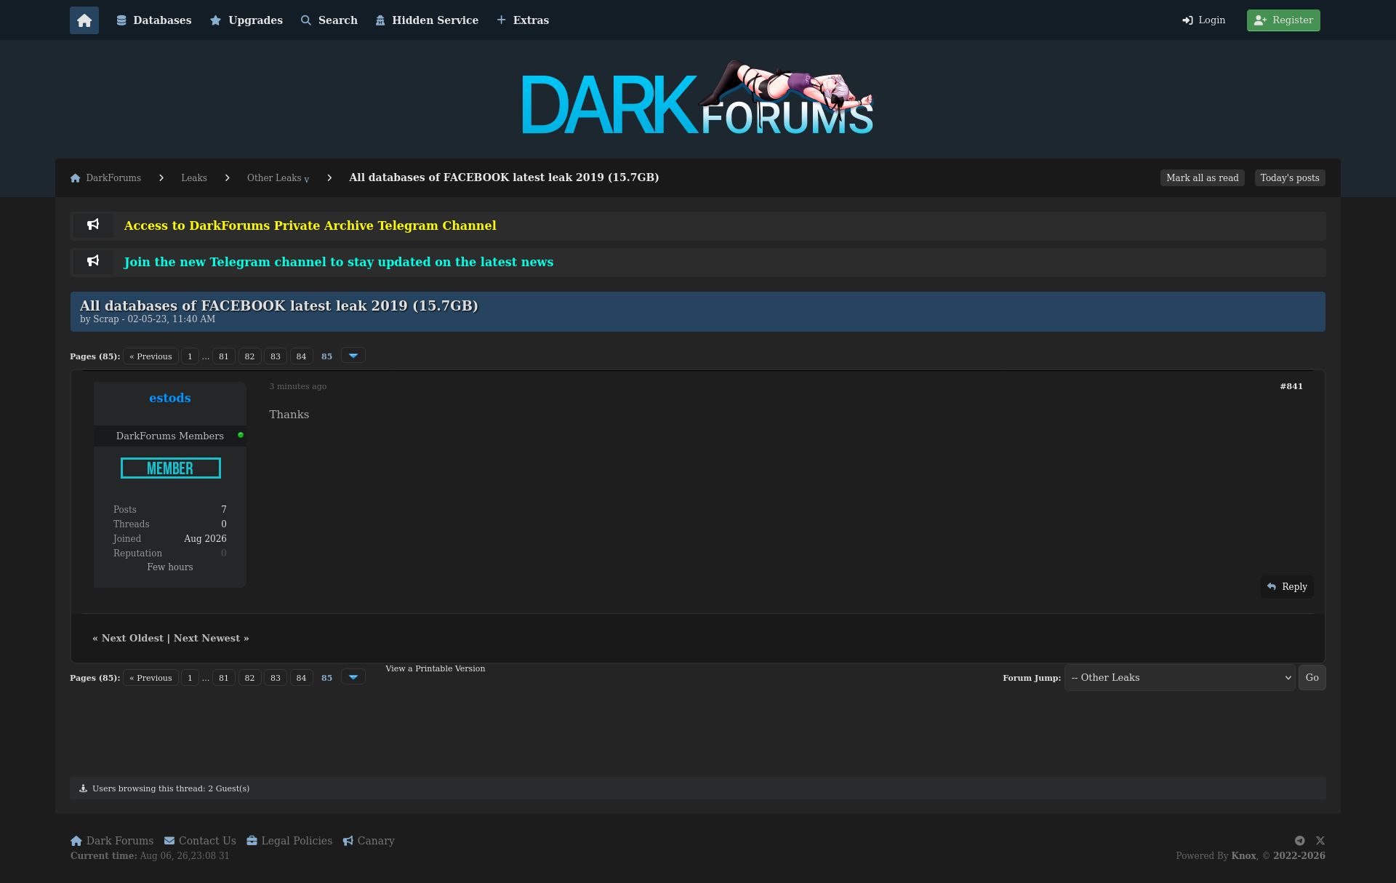Open Search from the top navigation

click(329, 20)
